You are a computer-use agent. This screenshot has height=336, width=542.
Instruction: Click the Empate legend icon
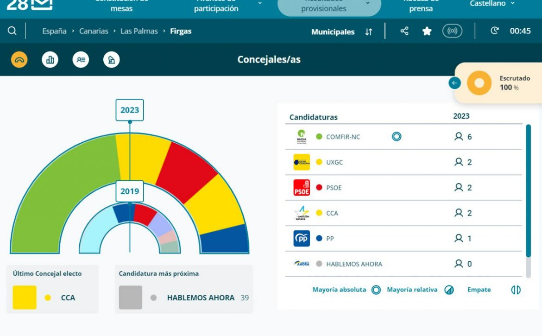tap(516, 290)
